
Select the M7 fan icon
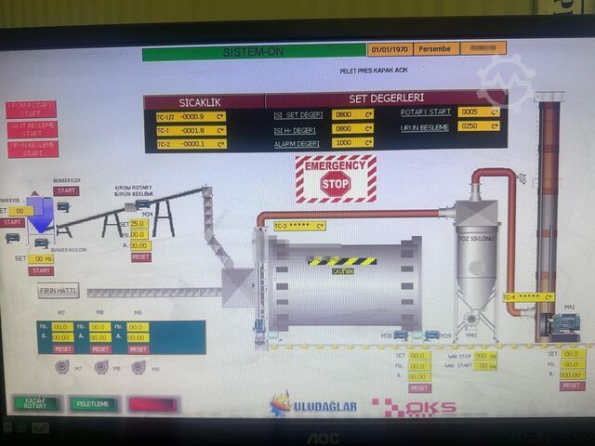tap(62, 367)
